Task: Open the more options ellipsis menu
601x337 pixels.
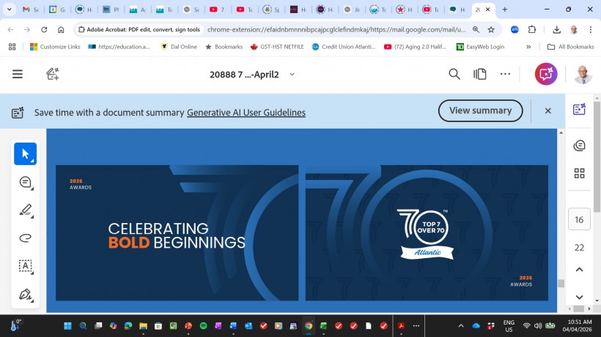Action: coord(505,74)
